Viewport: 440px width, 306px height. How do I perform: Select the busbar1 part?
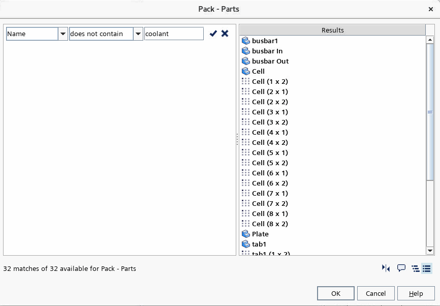(x=265, y=41)
